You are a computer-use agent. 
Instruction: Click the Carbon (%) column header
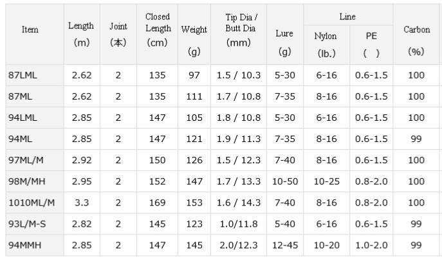coord(416,34)
